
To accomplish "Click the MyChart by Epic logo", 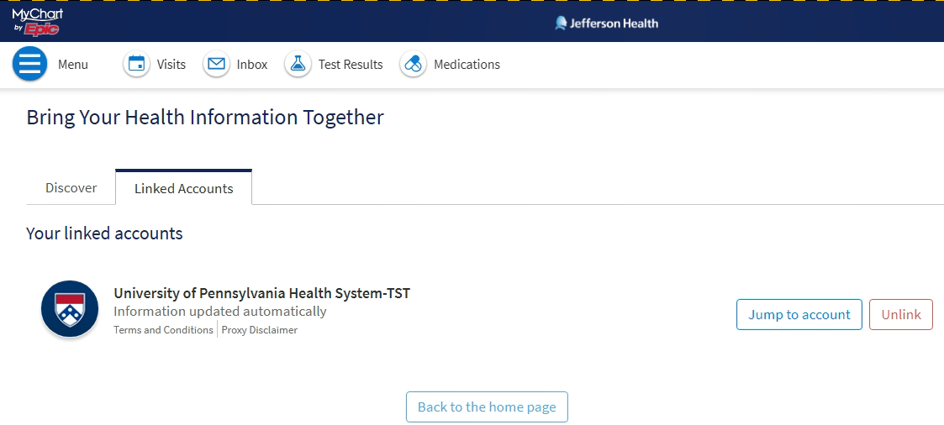I will 37,22.
